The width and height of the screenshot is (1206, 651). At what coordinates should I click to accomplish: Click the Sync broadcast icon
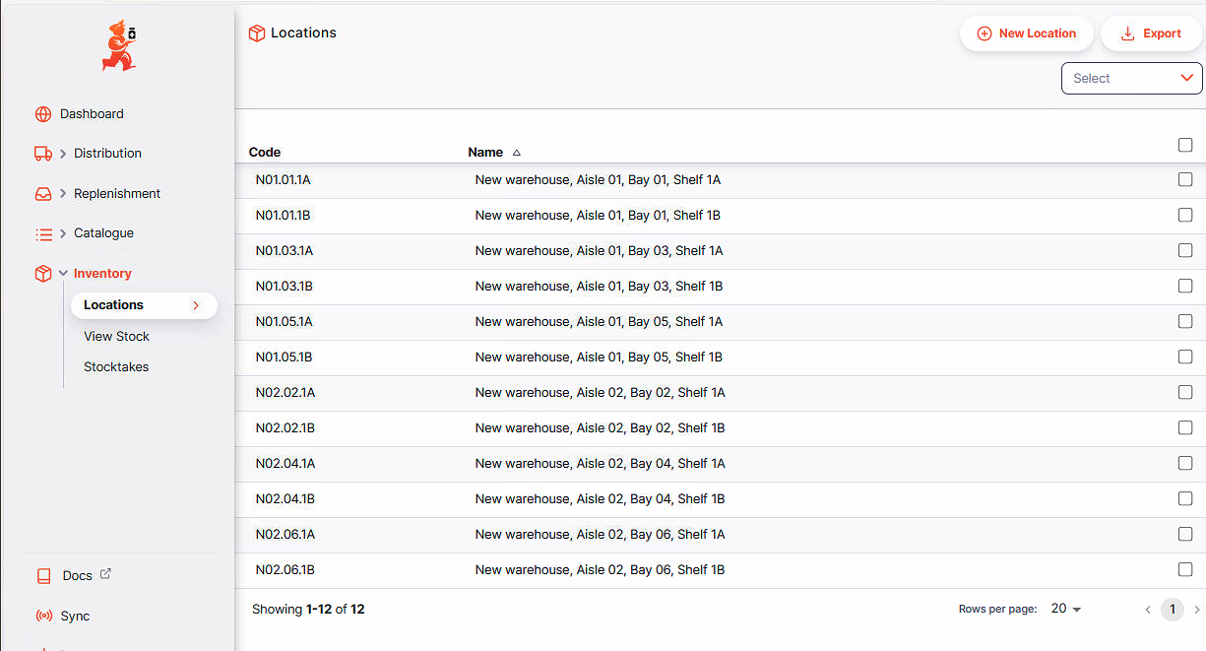[43, 617]
